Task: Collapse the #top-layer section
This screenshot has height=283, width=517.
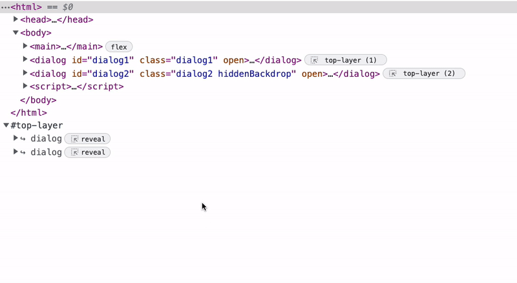Action: pos(6,125)
